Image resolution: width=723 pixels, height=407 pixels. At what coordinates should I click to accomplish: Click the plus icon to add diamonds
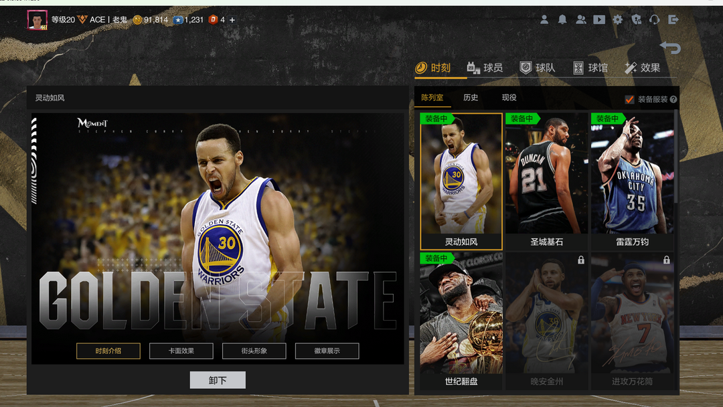tap(232, 20)
